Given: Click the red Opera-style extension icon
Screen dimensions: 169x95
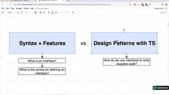Looking at the screenshot, I should pos(135,4).
